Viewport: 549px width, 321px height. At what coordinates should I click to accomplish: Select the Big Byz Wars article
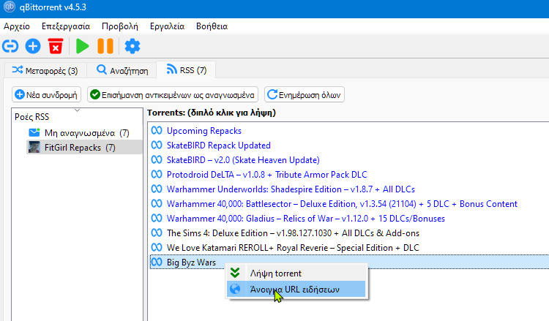click(x=191, y=263)
